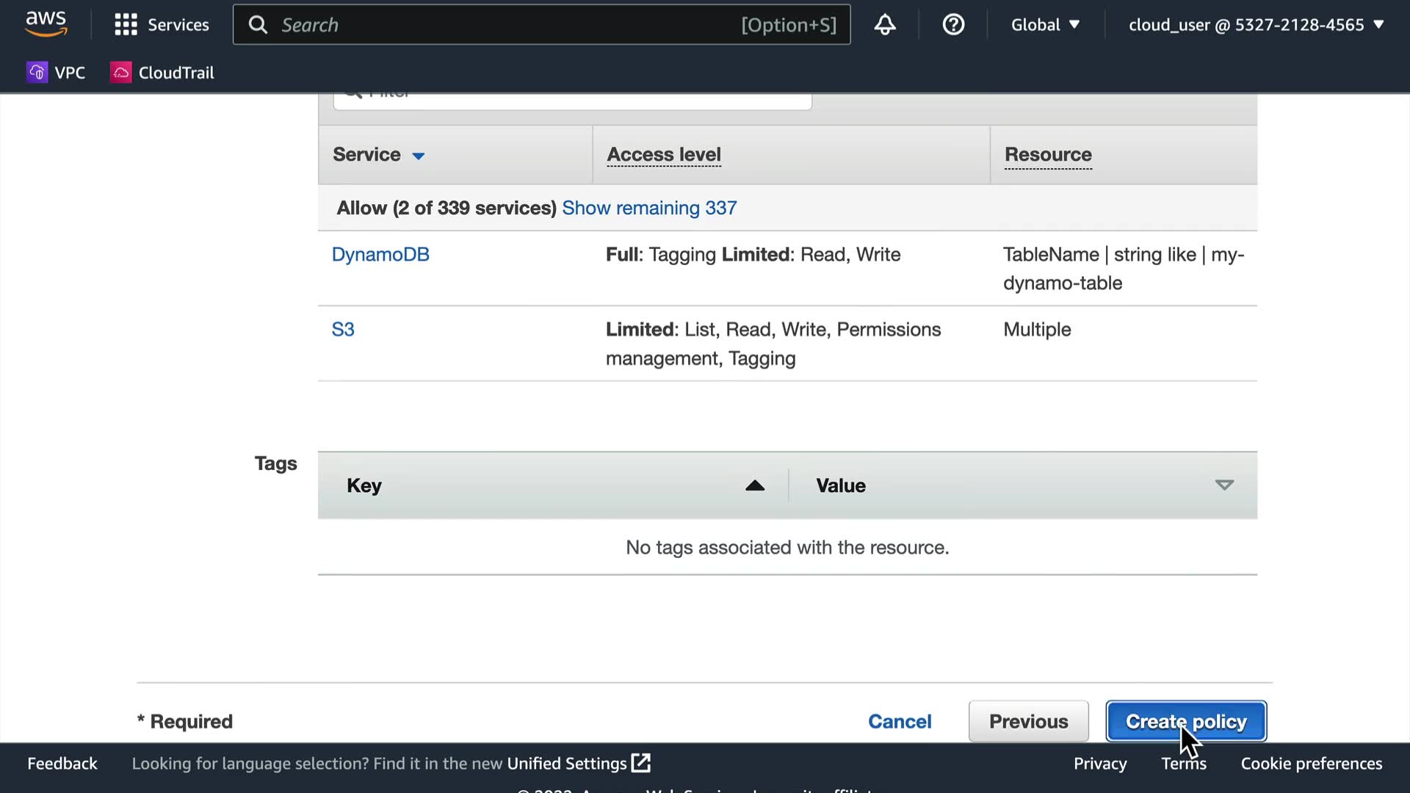
Task: Click the search magnifier icon
Action: [x=258, y=25]
